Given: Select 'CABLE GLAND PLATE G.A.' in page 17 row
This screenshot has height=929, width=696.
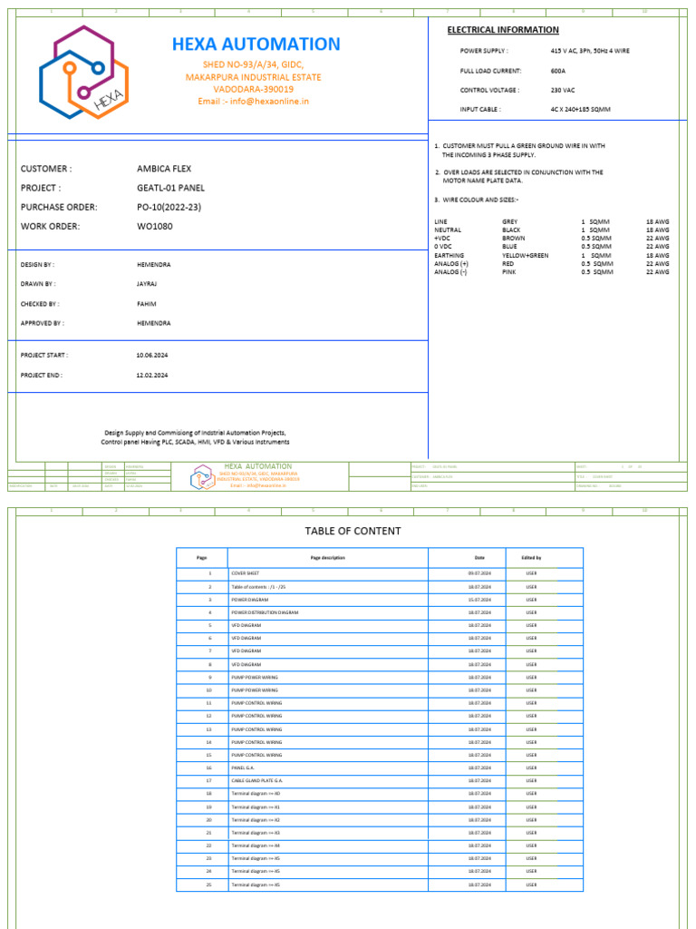Looking at the screenshot, I should [x=256, y=781].
